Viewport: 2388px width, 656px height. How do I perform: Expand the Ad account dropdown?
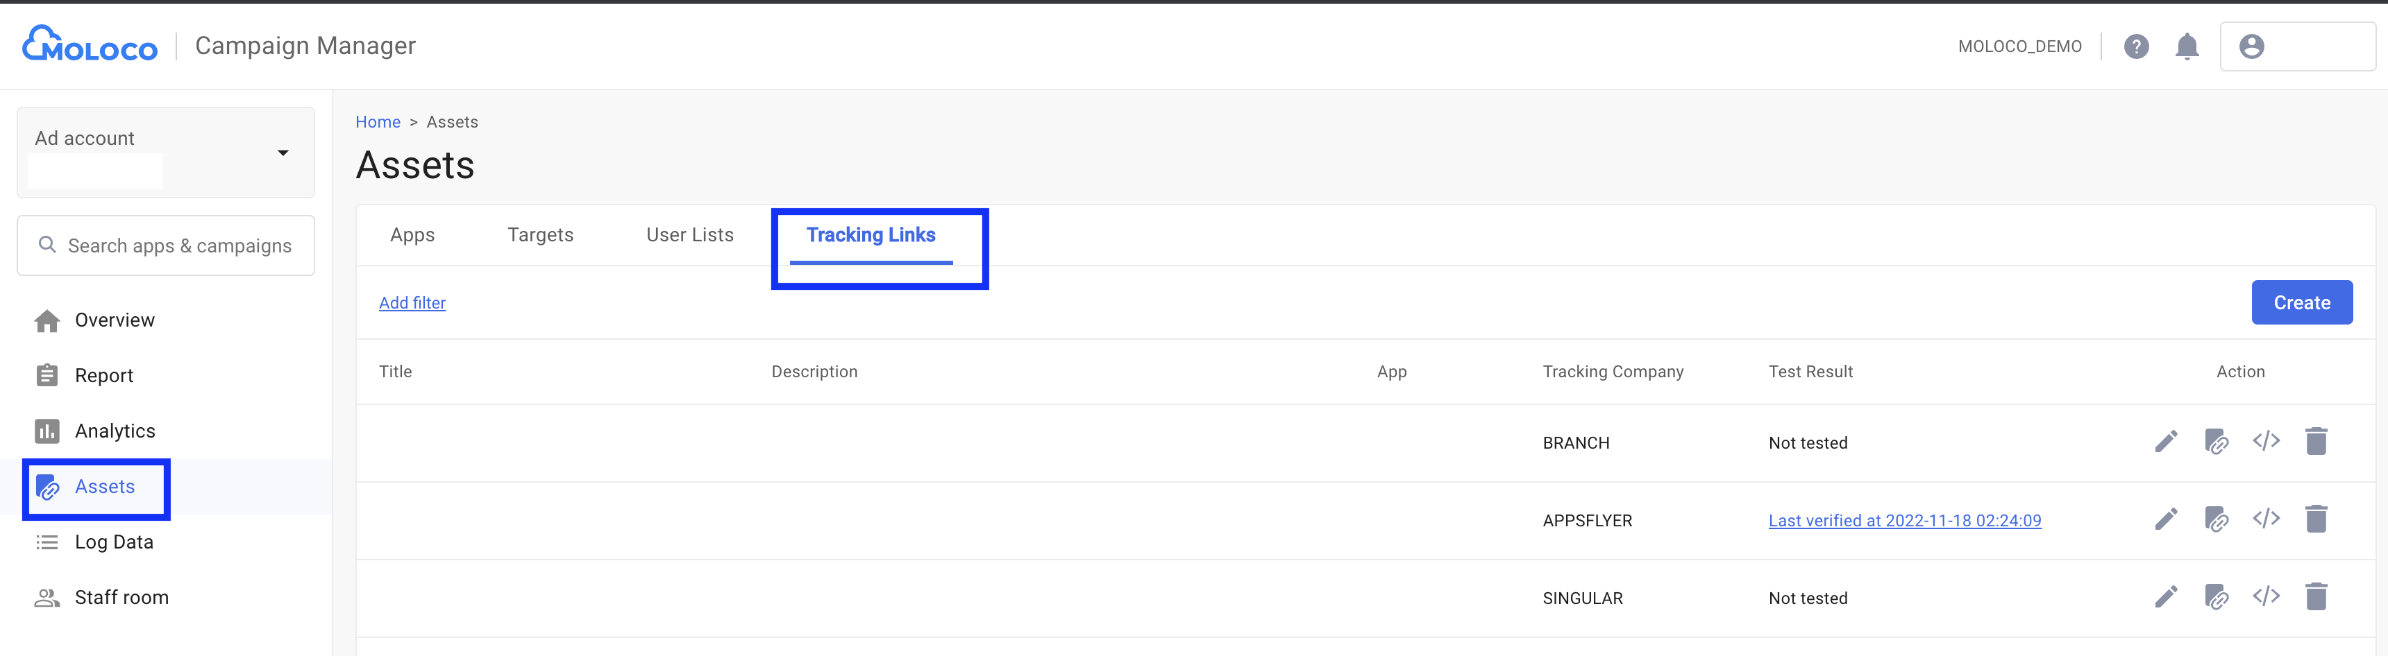click(x=283, y=153)
